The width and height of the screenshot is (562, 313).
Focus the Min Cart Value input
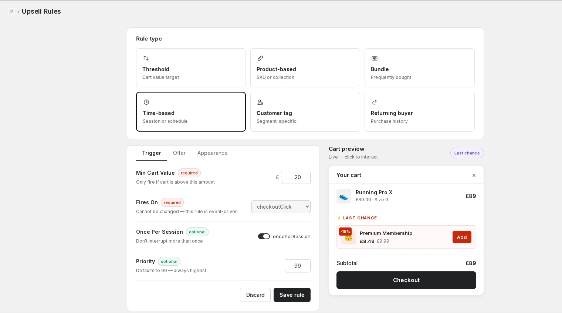pos(296,177)
